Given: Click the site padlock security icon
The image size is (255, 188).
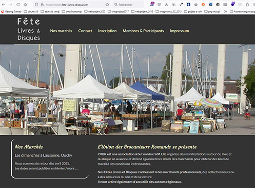Looking at the screenshot, I should click(x=42, y=5).
